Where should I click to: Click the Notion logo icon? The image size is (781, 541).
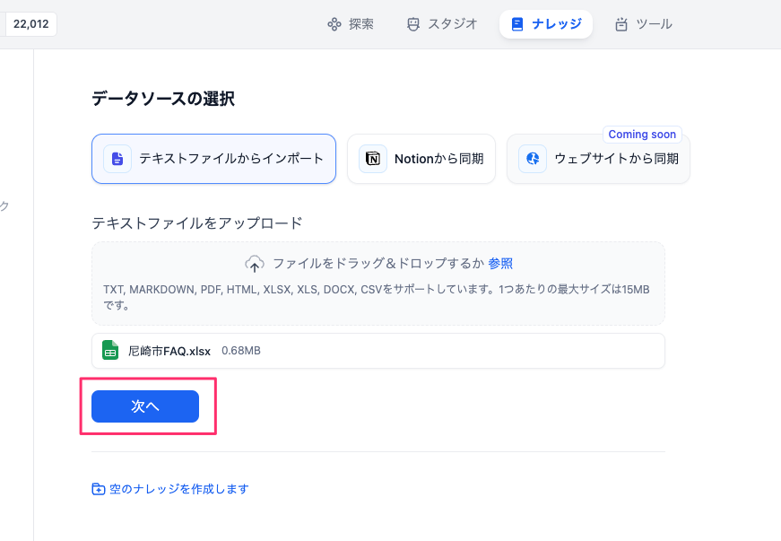[x=373, y=159]
